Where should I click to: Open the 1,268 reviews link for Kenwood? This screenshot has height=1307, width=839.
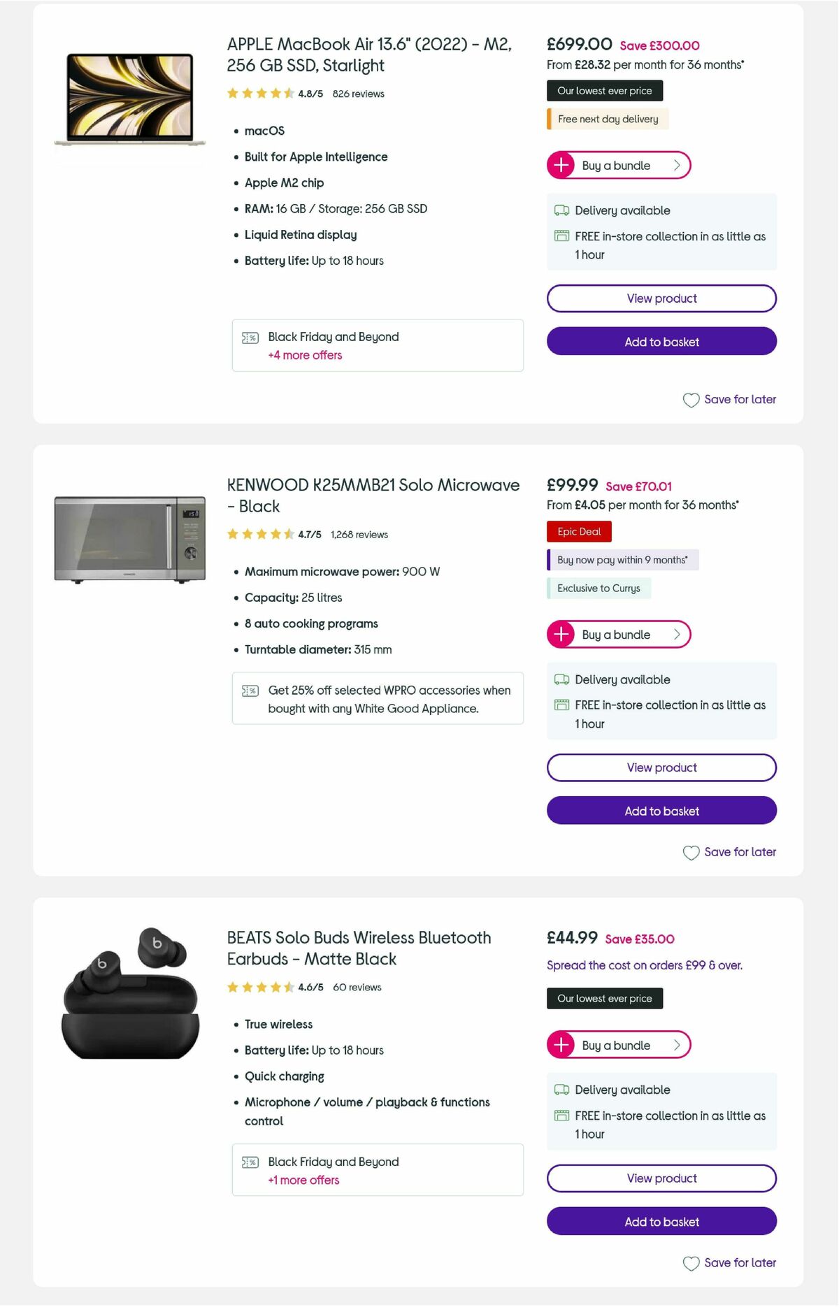coord(359,534)
